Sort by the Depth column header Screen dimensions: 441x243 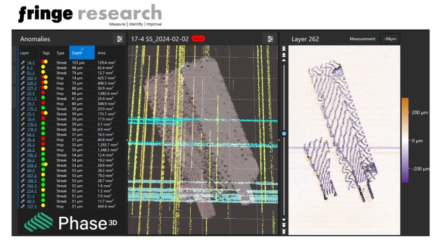click(82, 53)
